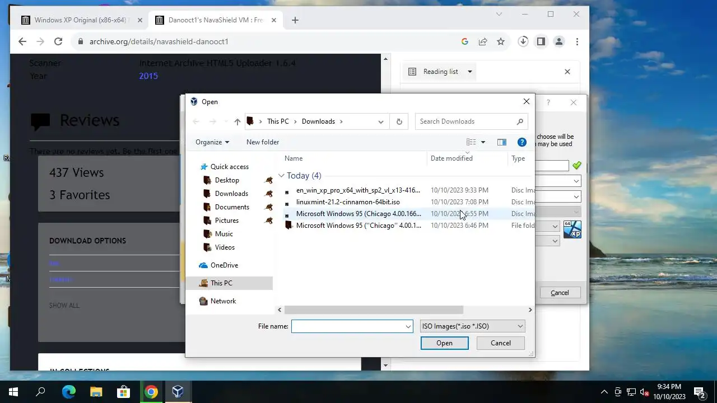Viewport: 717px width, 403px height.
Task: Open File Explorer from taskbar
Action: pos(96,392)
